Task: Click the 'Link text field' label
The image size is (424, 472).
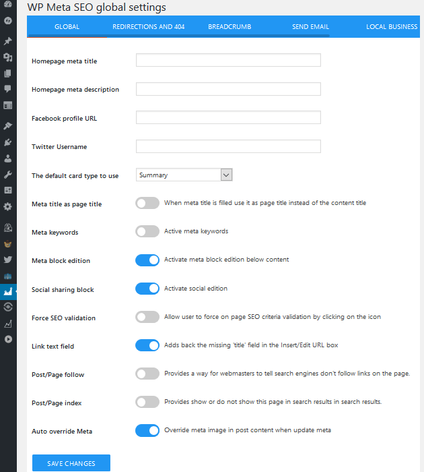Action: point(53,346)
